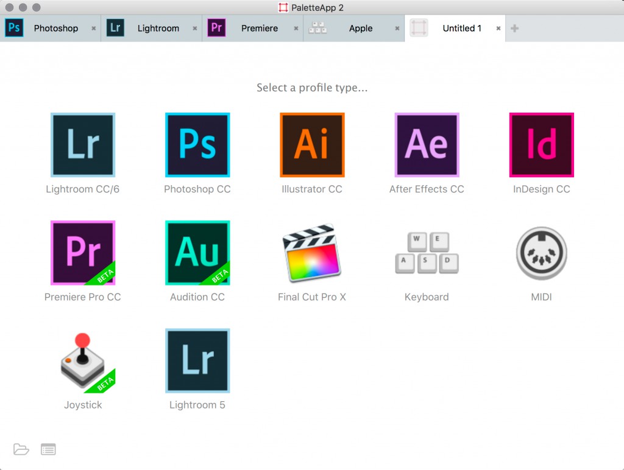Click the Keyboard label text
The width and height of the screenshot is (624, 470).
[x=427, y=297]
